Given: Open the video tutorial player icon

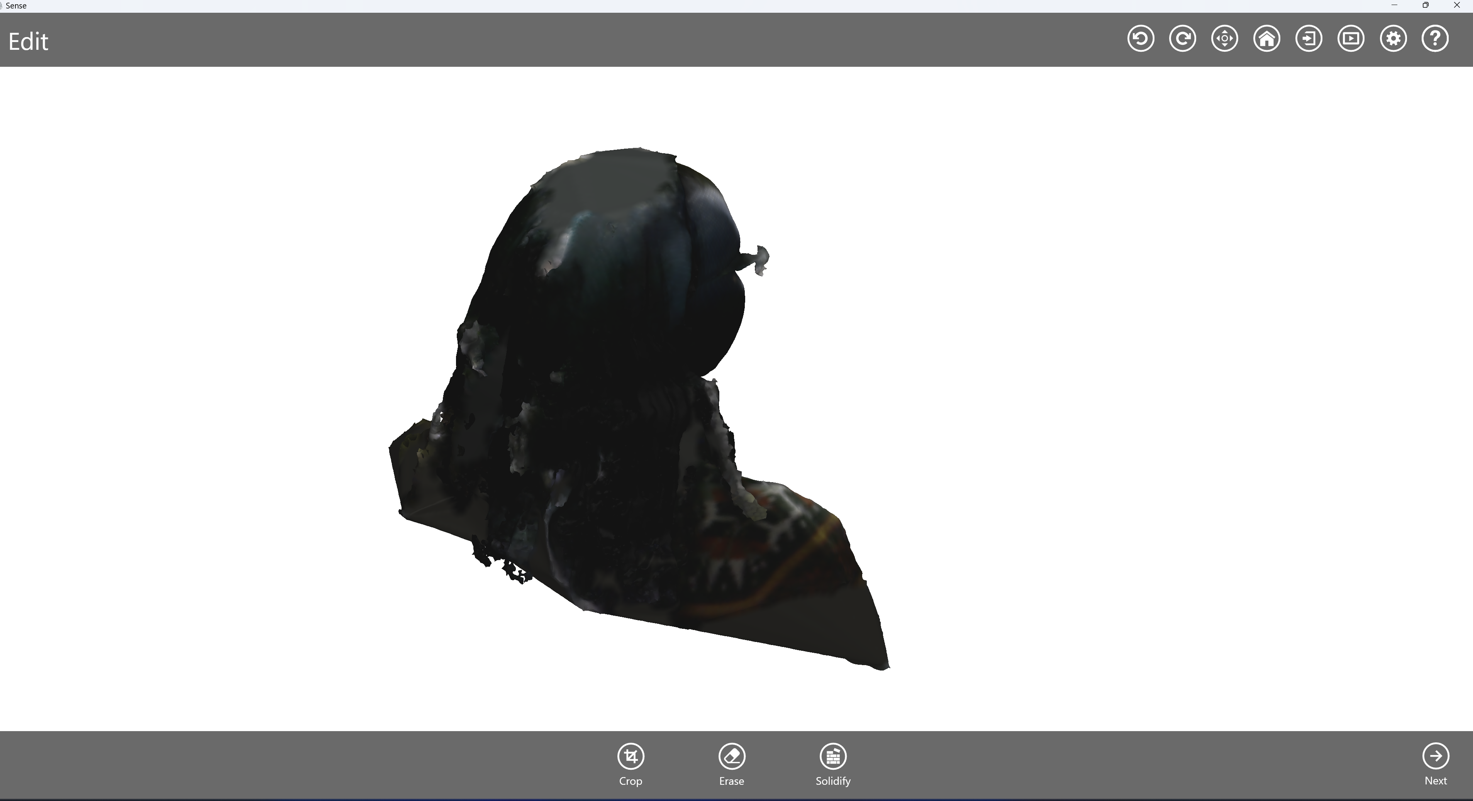Looking at the screenshot, I should click(1351, 39).
